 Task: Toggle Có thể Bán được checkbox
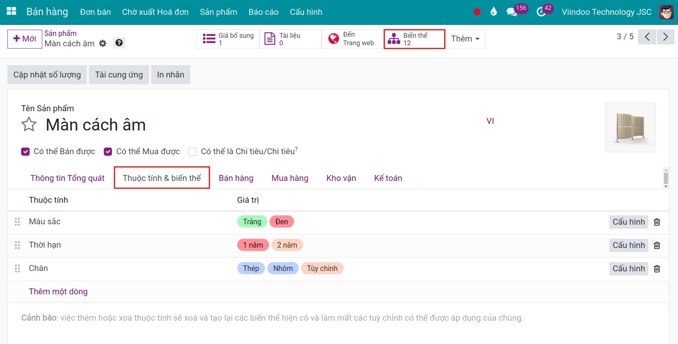pyautogui.click(x=25, y=152)
